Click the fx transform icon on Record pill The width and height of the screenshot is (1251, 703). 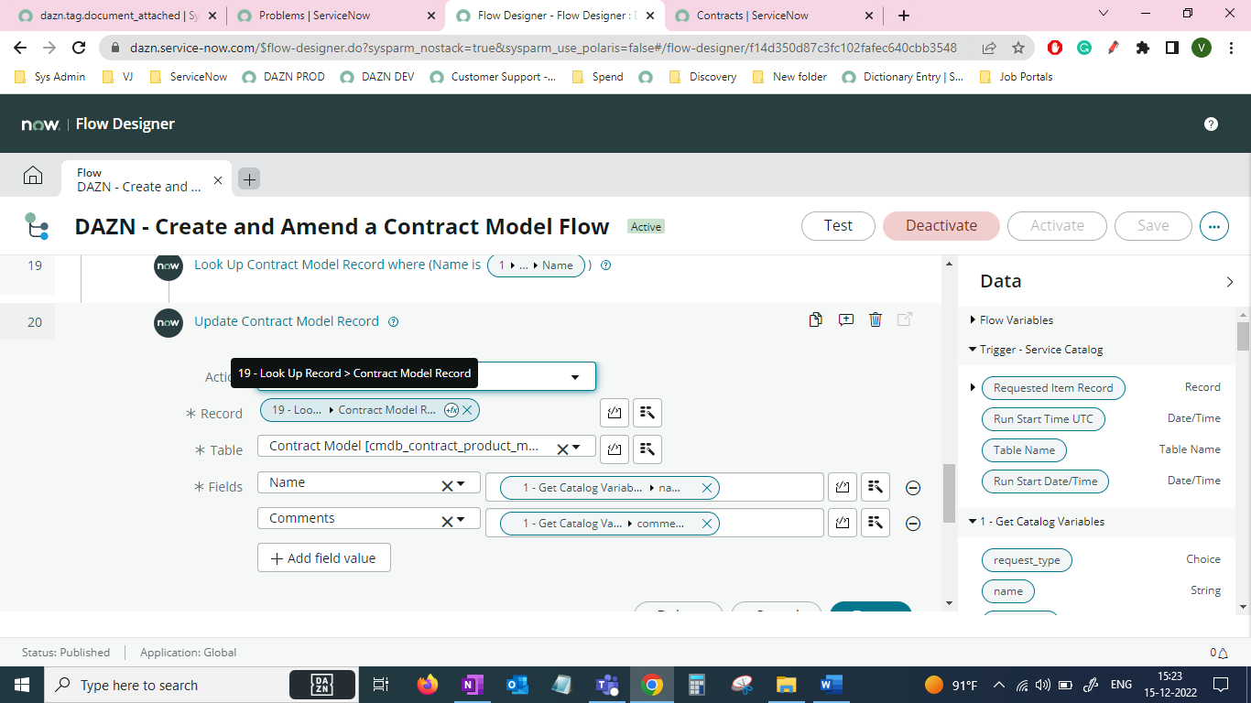pyautogui.click(x=451, y=410)
